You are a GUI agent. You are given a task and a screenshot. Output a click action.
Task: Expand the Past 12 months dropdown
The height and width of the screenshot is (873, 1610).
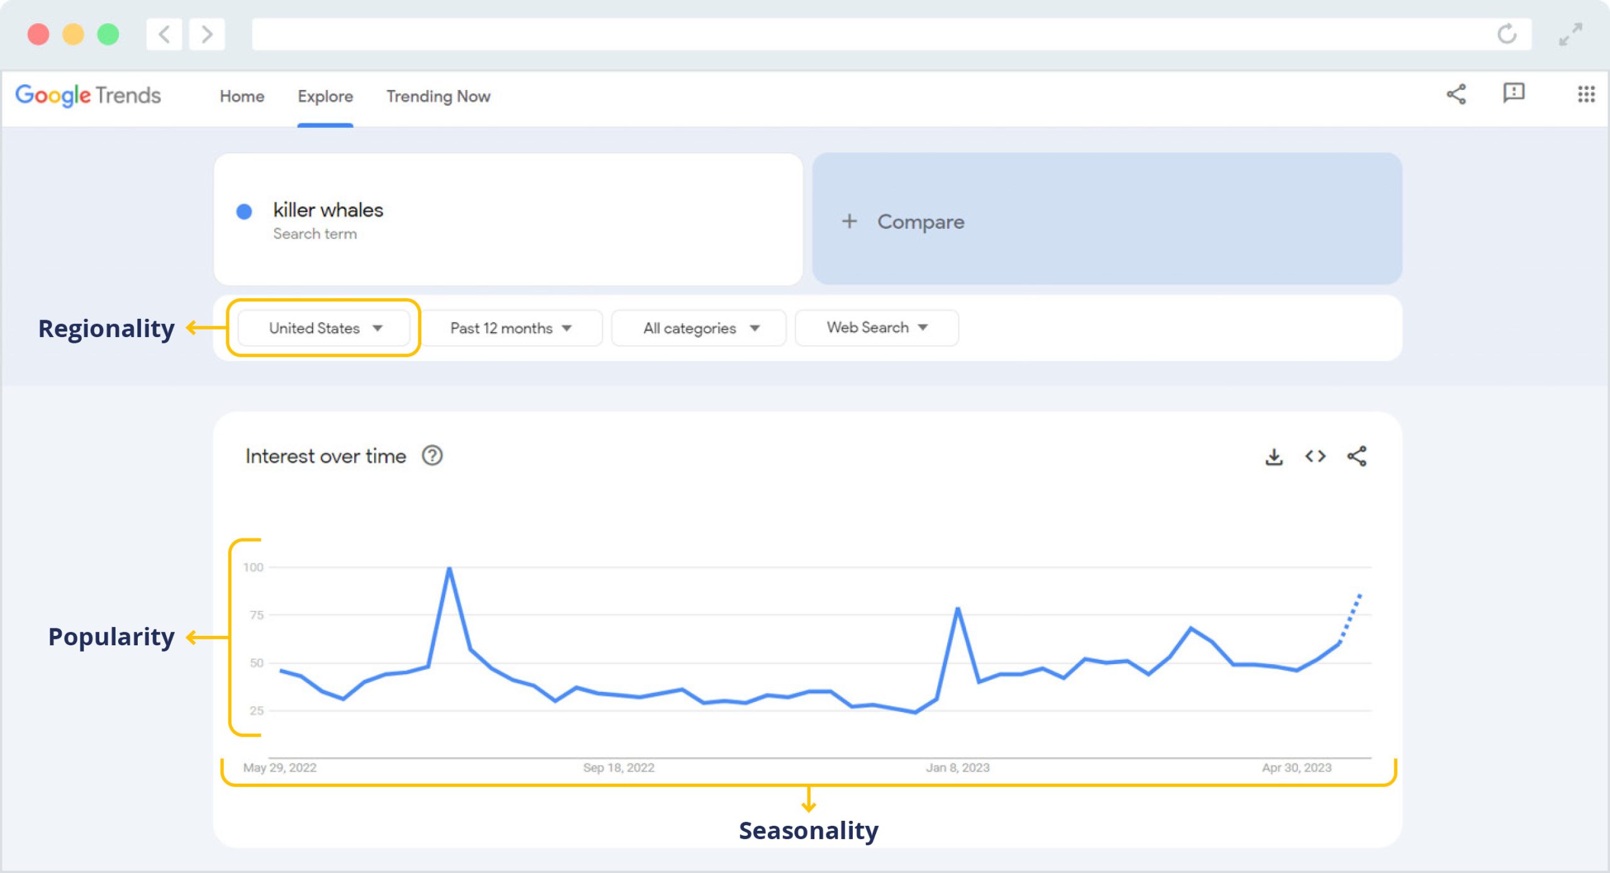coord(511,328)
